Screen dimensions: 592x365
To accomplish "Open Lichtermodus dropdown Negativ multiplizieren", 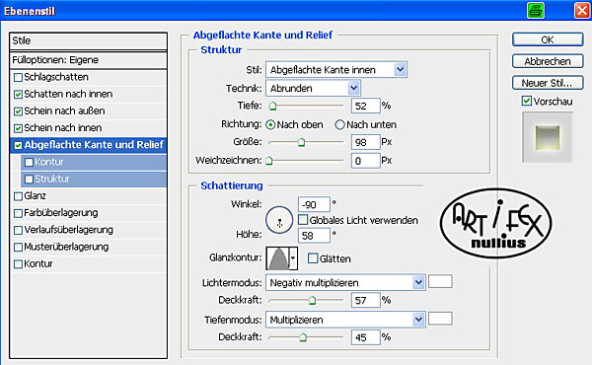I will point(345,283).
